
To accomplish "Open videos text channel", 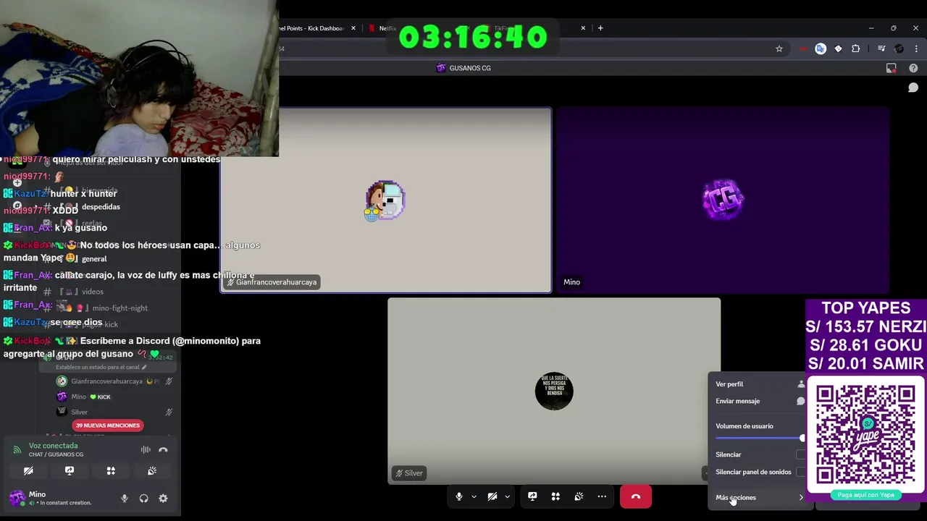I will point(93,292).
